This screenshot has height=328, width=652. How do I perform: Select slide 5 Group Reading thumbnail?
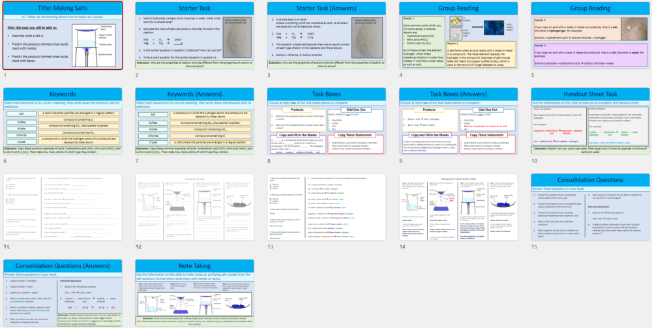(x=591, y=35)
